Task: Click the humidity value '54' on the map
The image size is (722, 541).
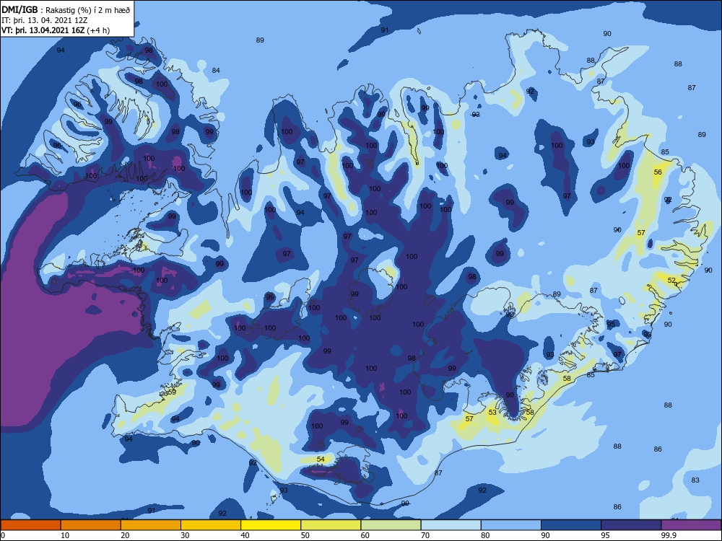Action: click(321, 459)
